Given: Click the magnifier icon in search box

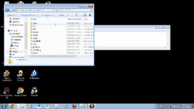Looking at the screenshot, I should point(92,10).
